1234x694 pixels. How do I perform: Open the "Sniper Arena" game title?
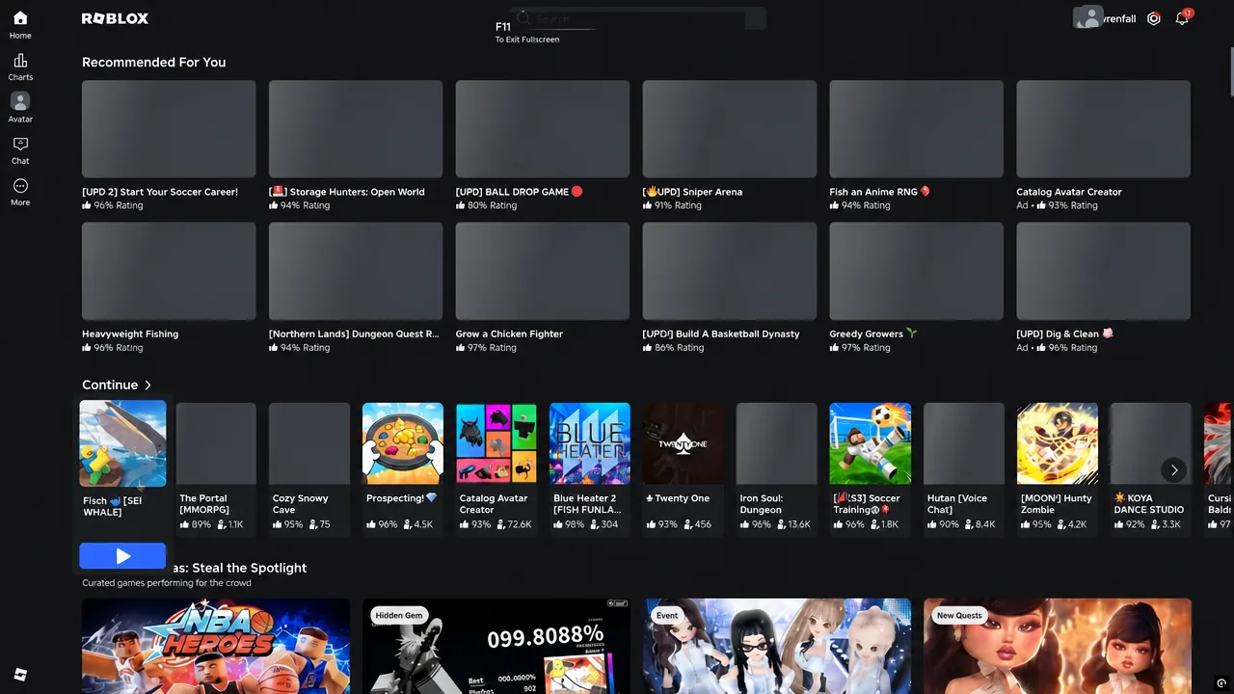[x=692, y=192]
